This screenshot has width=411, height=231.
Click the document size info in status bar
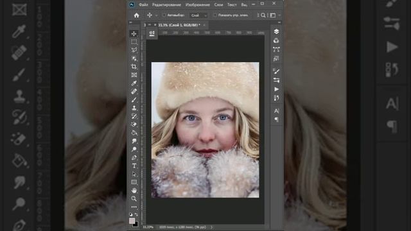pyautogui.click(x=182, y=227)
